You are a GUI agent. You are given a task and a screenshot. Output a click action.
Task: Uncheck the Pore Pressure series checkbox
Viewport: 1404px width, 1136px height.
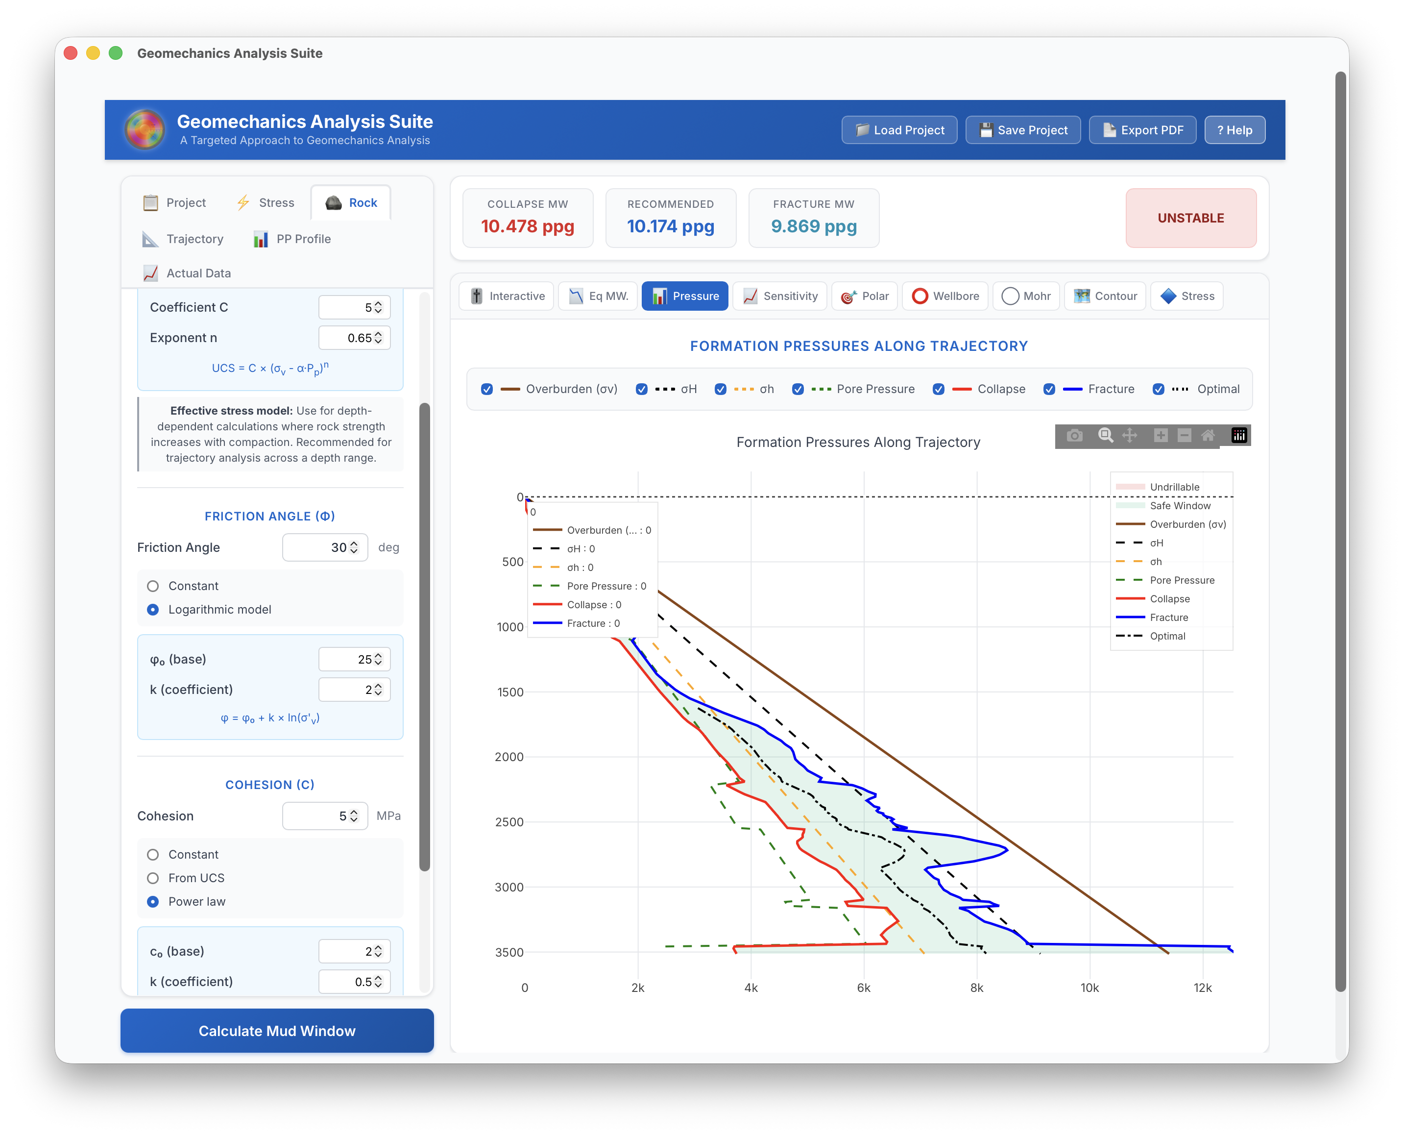coord(798,389)
